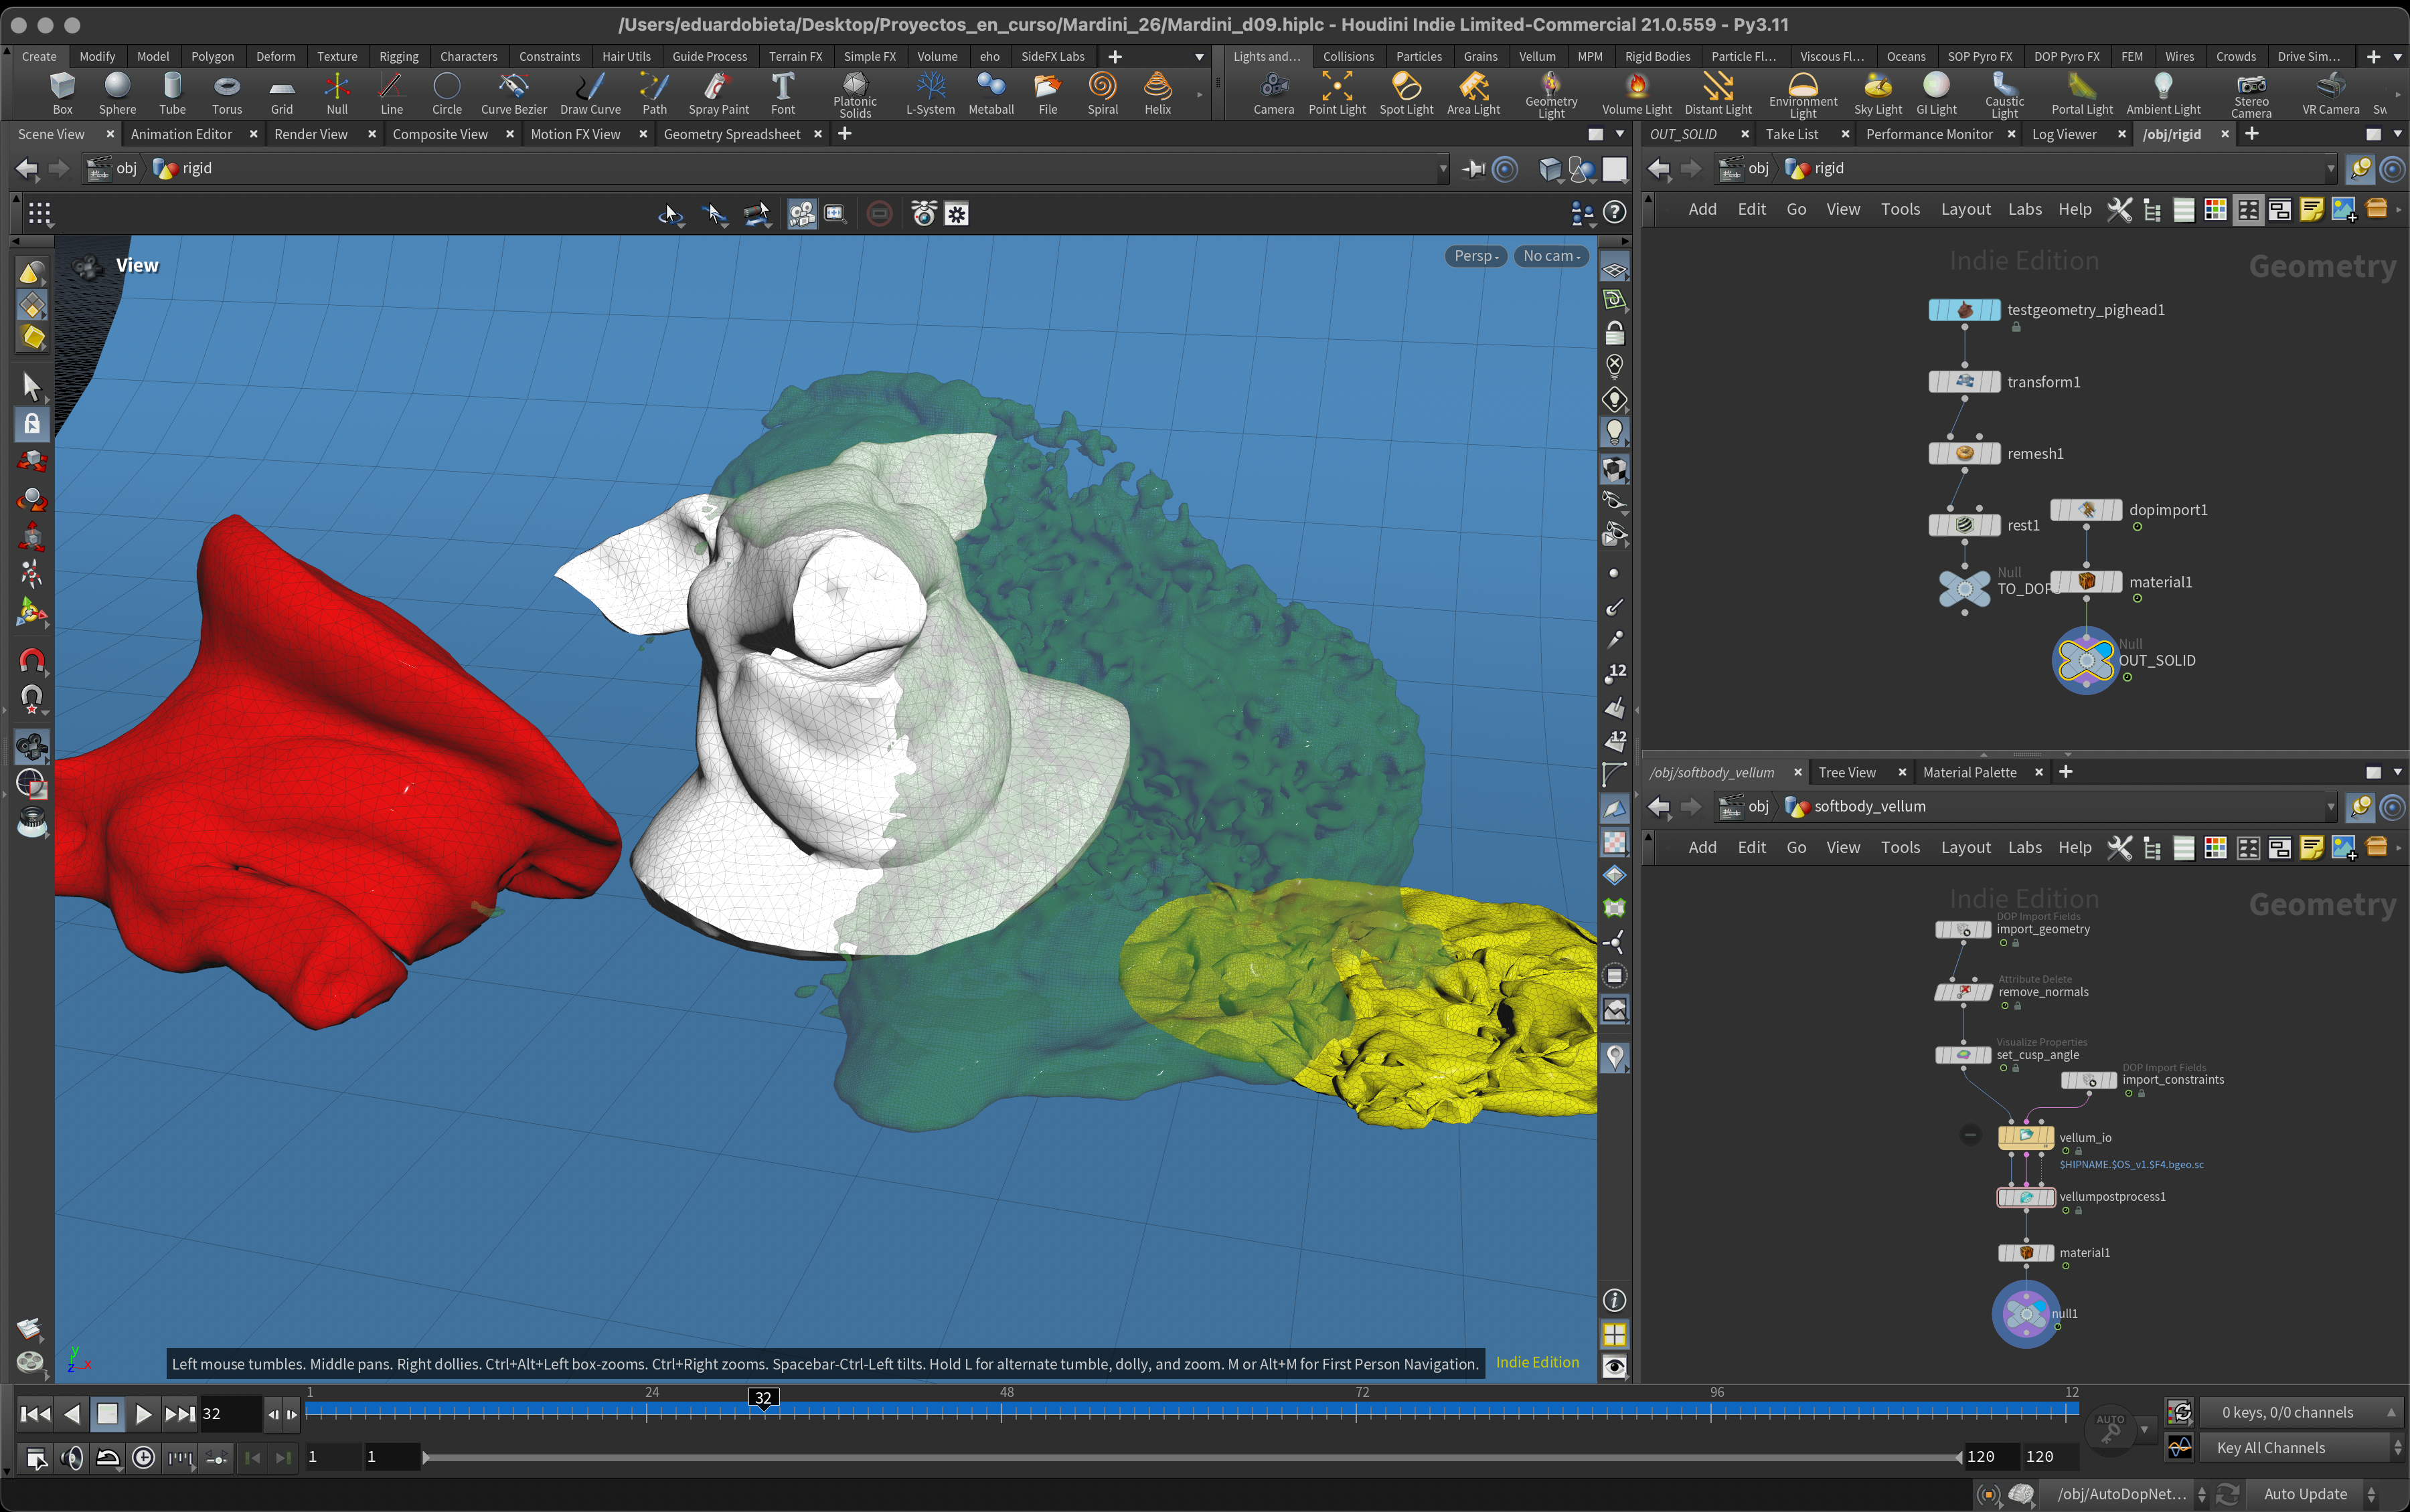2410x1512 pixels.
Task: Toggle viewport lock icon on display toolbar
Action: [1613, 333]
